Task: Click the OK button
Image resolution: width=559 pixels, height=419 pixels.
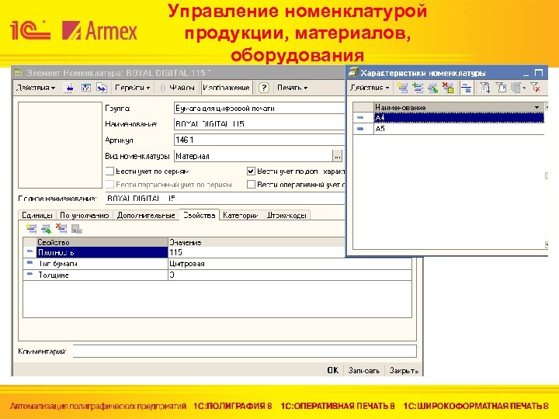Action: pos(332,371)
